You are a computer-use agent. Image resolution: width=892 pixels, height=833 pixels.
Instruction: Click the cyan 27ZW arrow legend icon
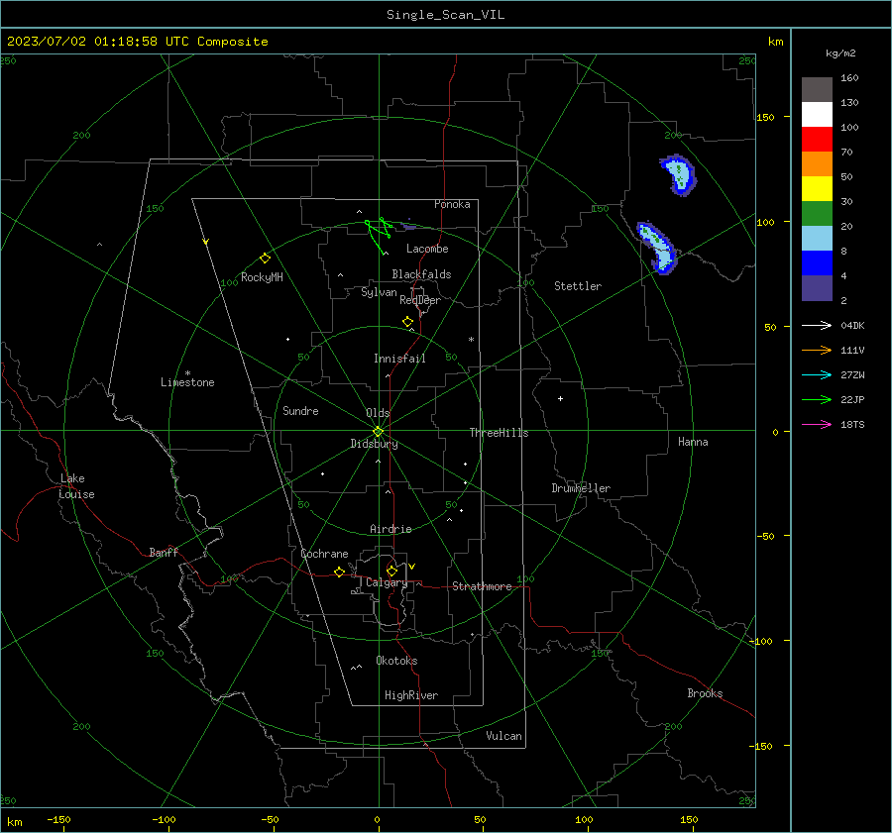pyautogui.click(x=817, y=374)
